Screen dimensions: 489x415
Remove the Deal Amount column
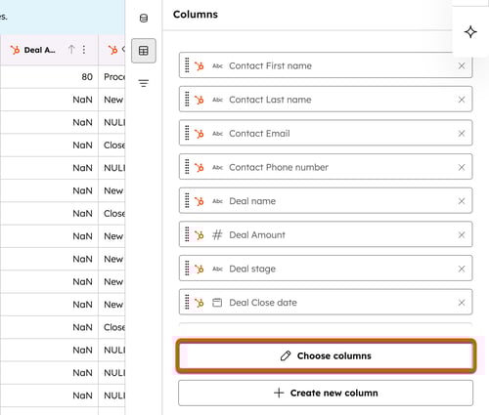[x=462, y=235]
